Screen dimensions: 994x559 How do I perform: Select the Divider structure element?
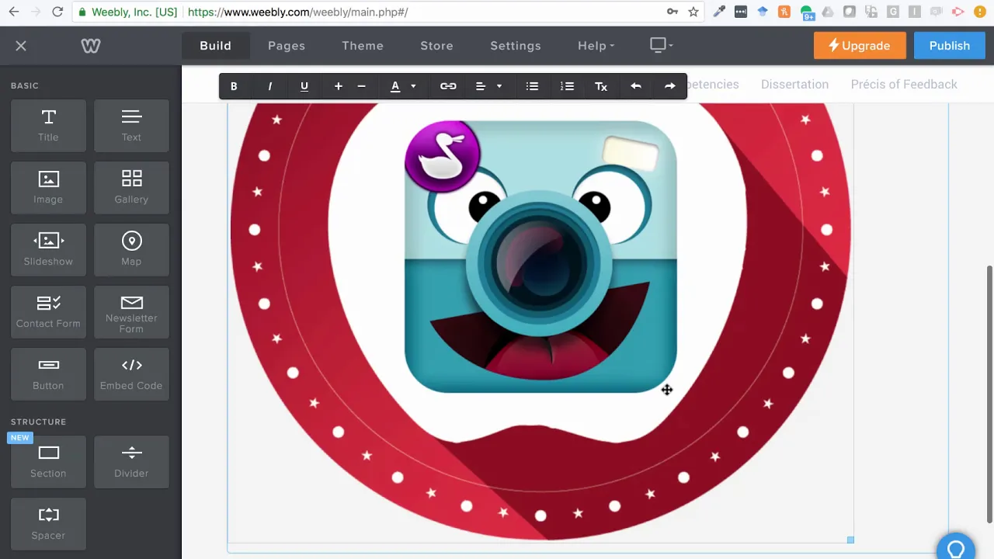(x=131, y=462)
